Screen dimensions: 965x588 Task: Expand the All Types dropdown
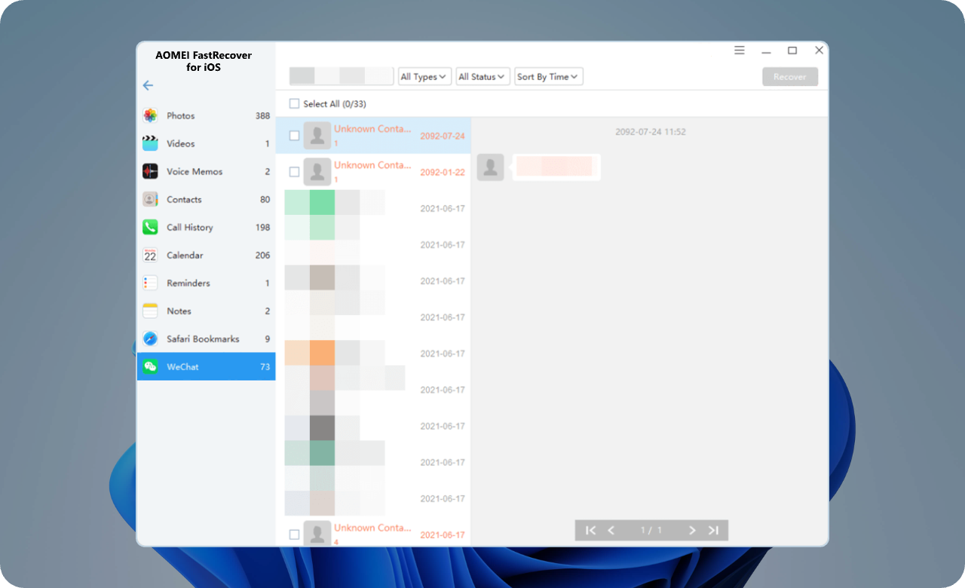coord(424,76)
